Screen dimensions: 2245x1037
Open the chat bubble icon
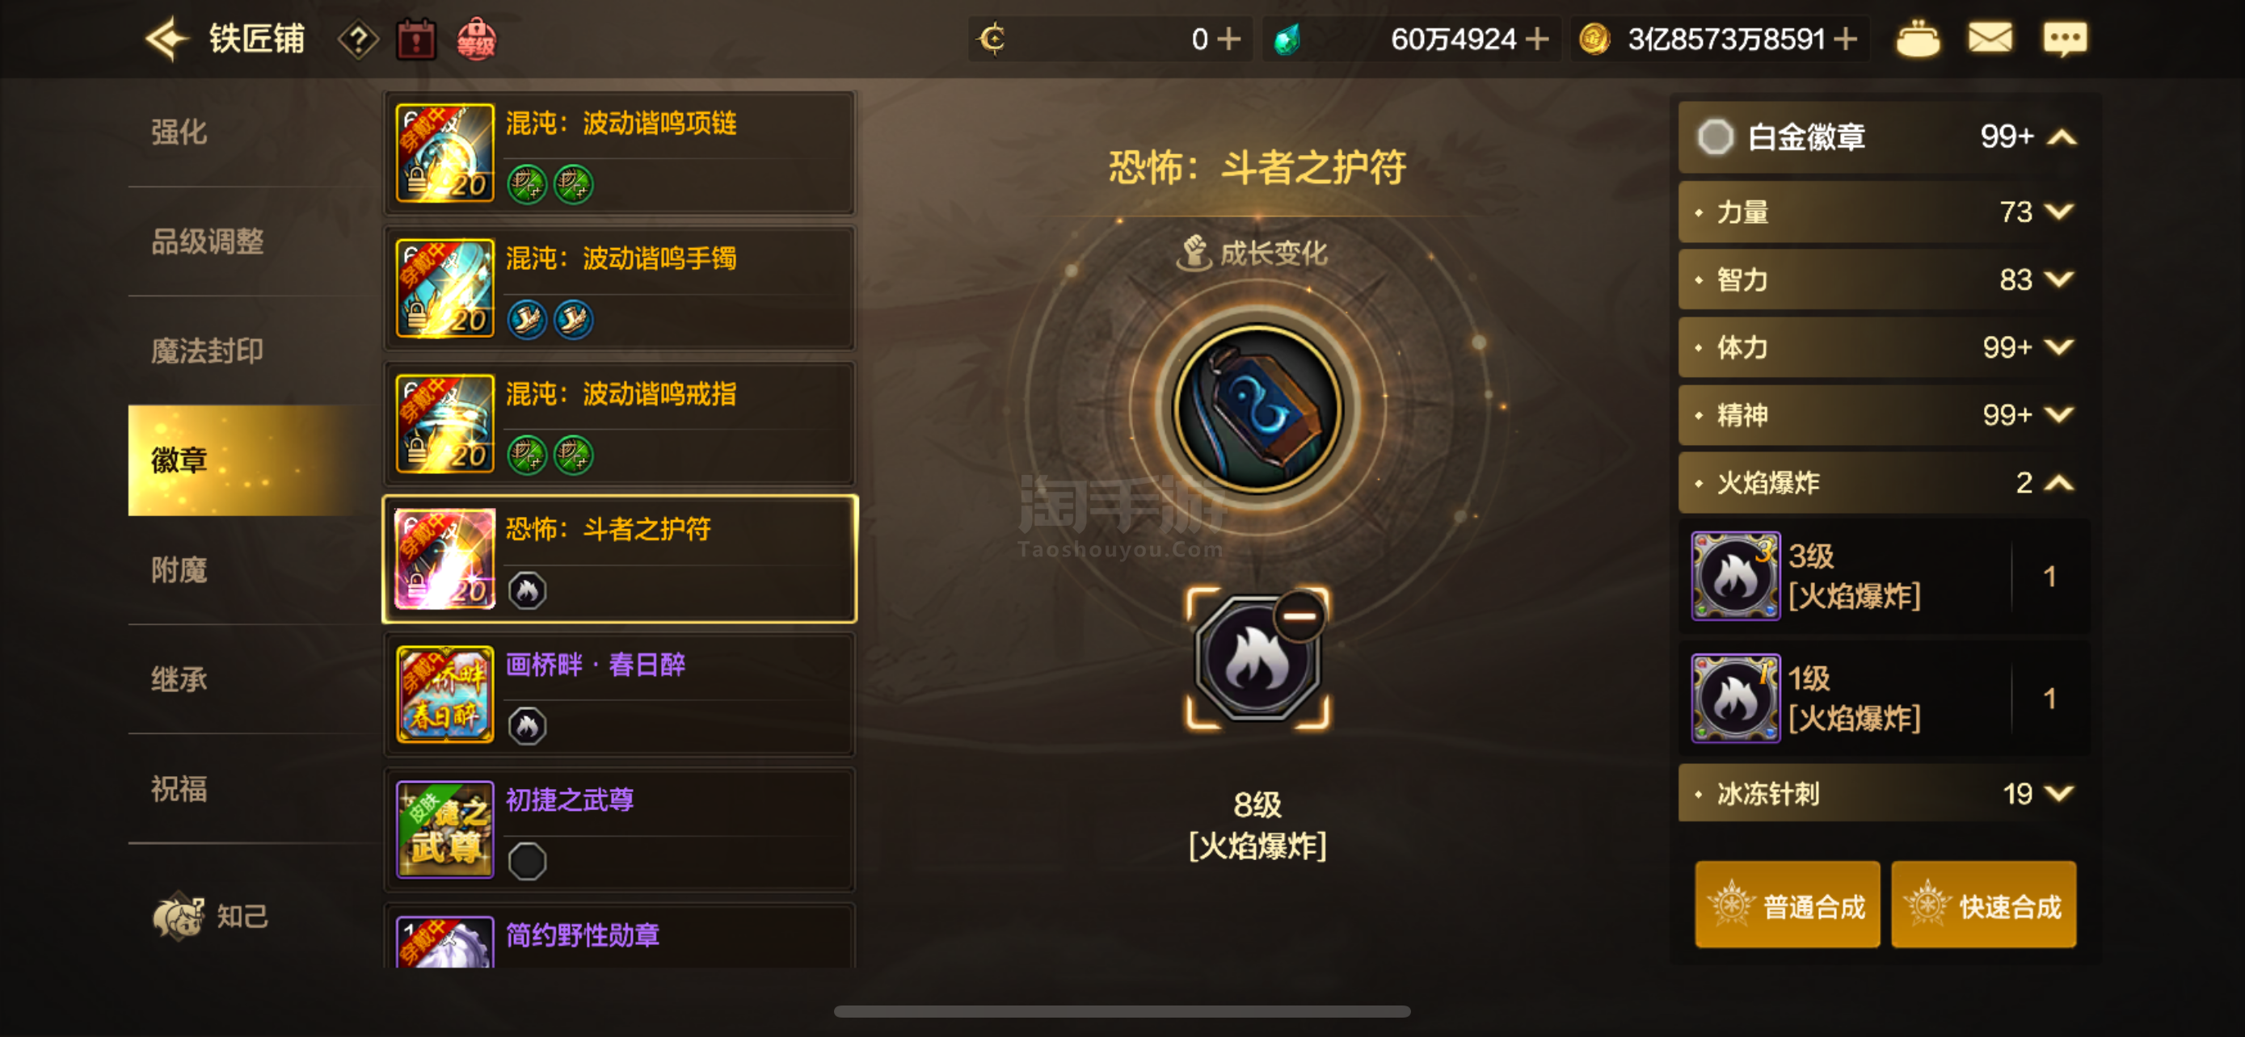click(x=2065, y=40)
